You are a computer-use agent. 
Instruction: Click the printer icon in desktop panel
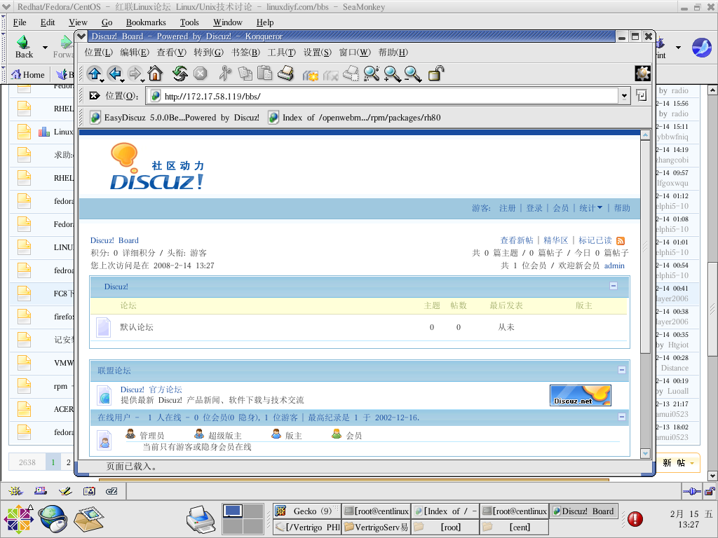[x=201, y=519]
